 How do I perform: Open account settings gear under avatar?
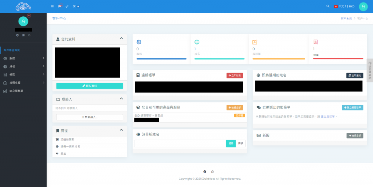tap(17, 35)
